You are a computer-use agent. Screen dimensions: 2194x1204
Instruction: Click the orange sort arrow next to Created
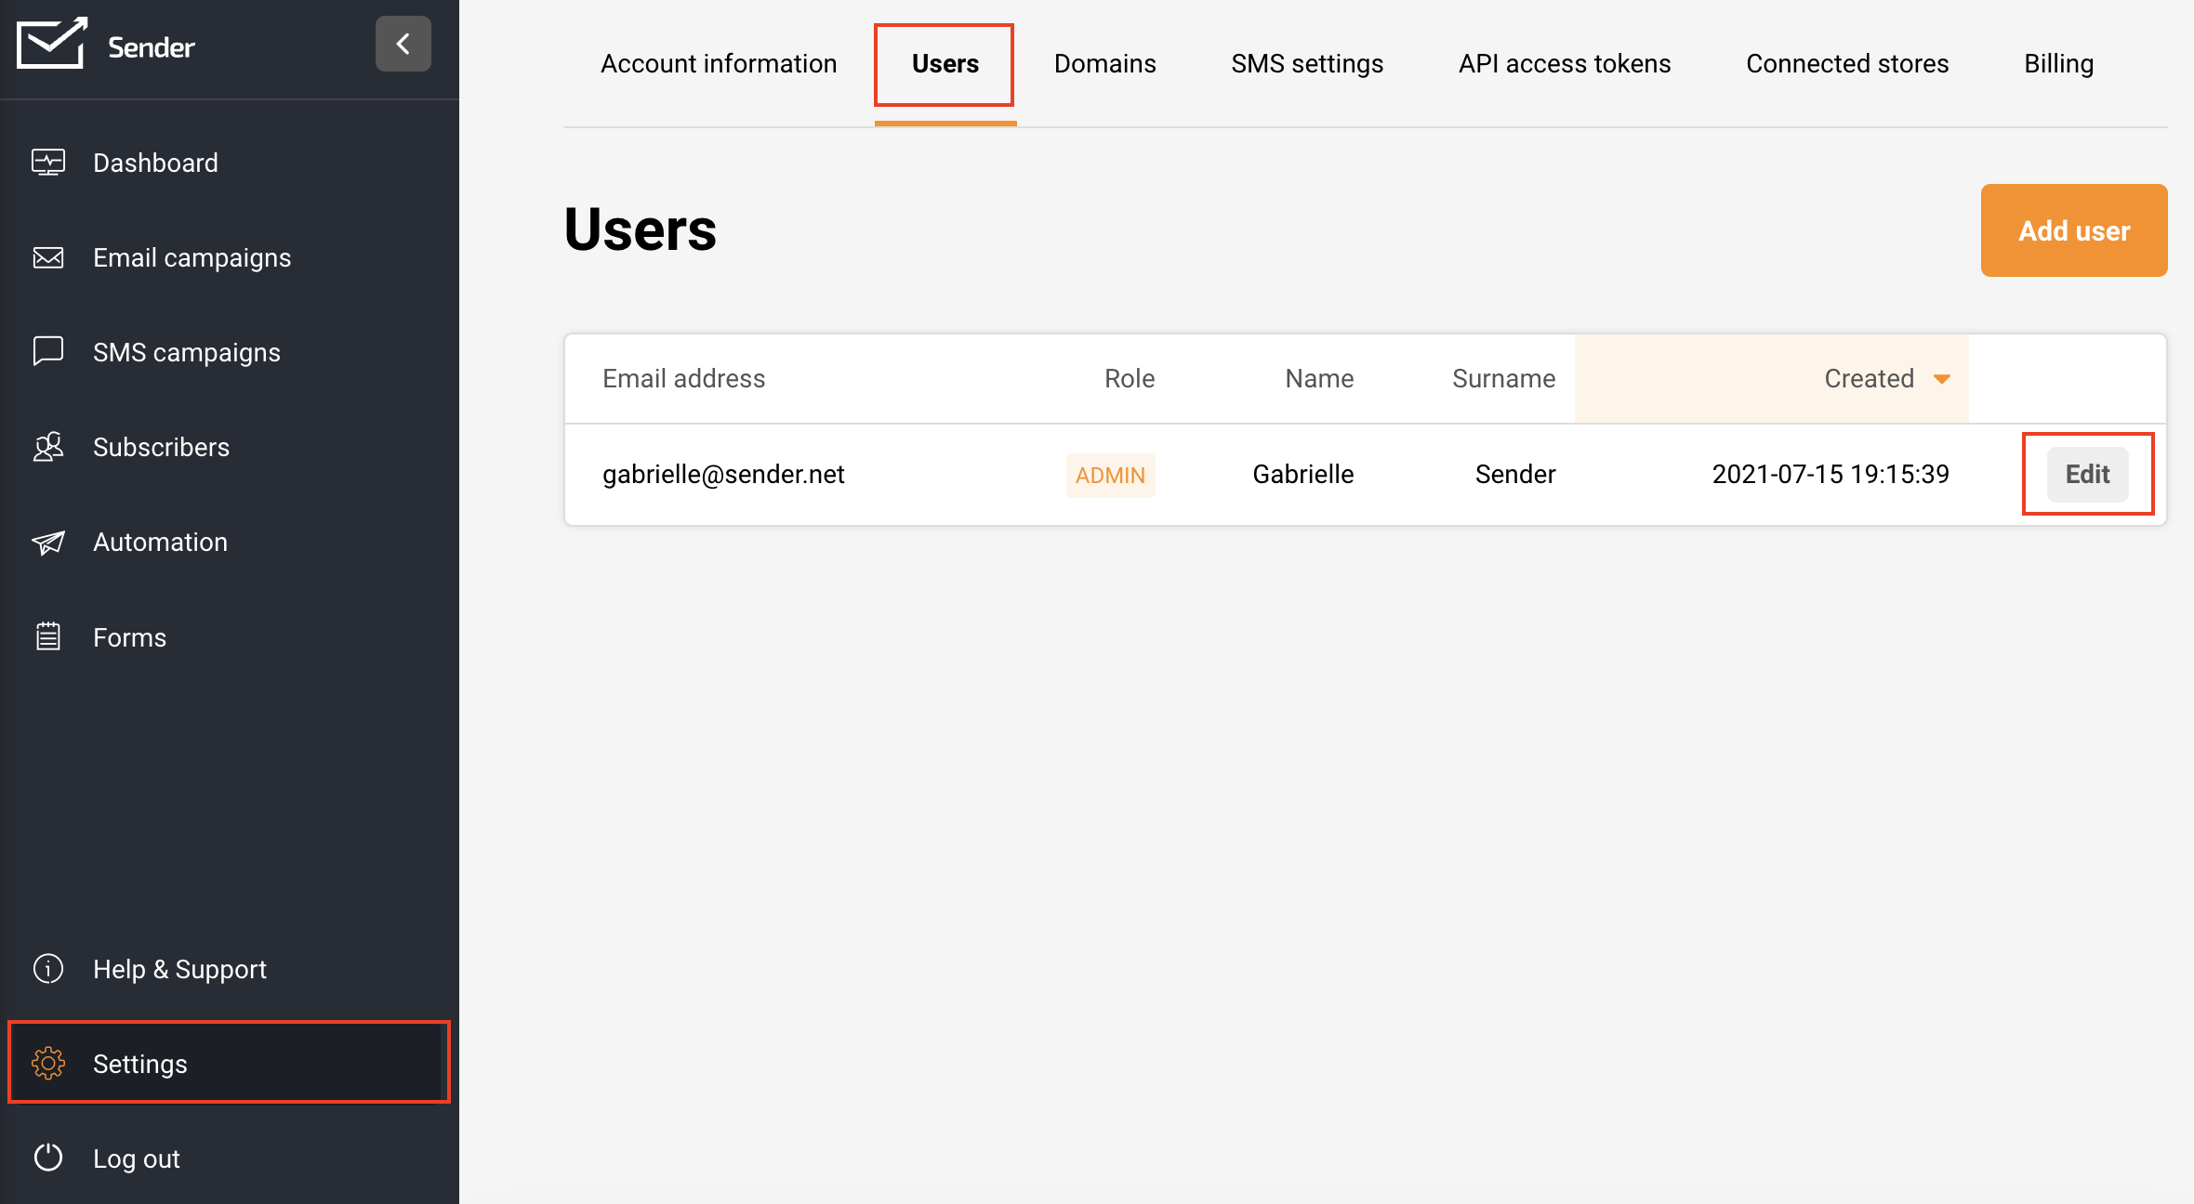pyautogui.click(x=1941, y=379)
